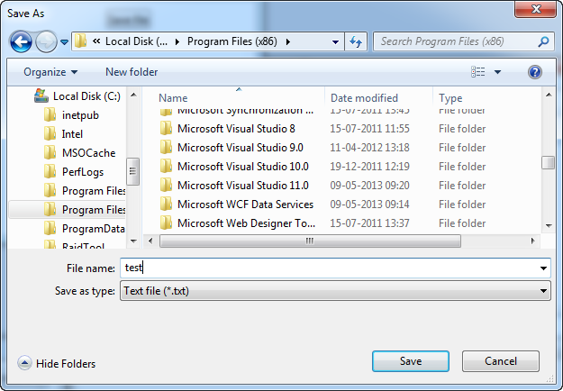Select the Microsoft Visual Studio 8 folder
563x391 pixels.
(x=235, y=129)
